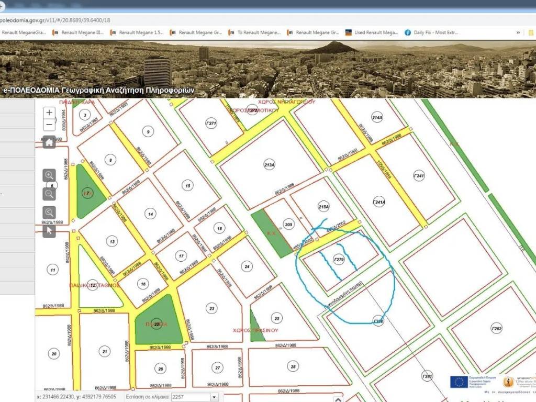
Task: Open the scale dropdown arrow
Action: [x=214, y=397]
